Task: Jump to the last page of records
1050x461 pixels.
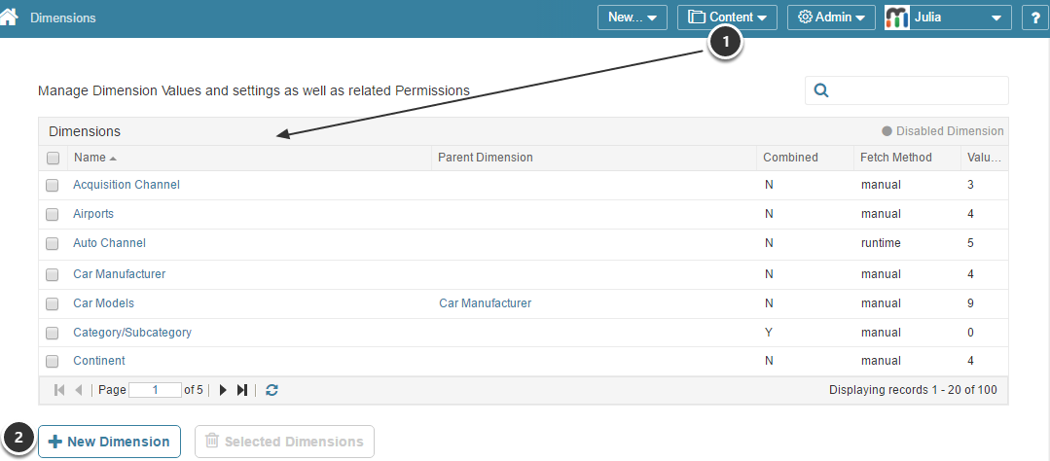Action: (x=242, y=390)
